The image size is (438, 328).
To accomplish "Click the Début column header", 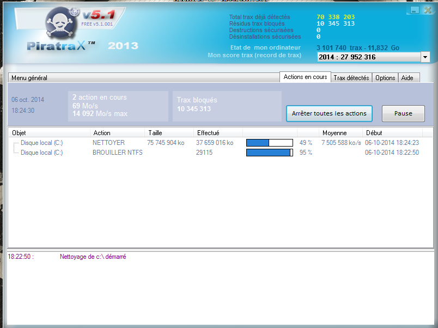I will coord(392,133).
